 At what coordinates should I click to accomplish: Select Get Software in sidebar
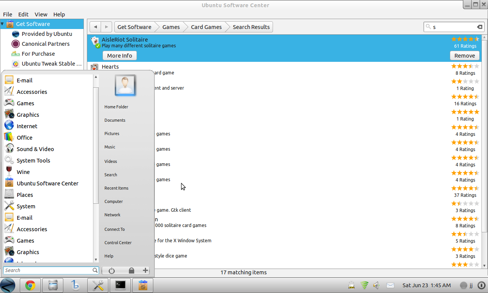42,24
